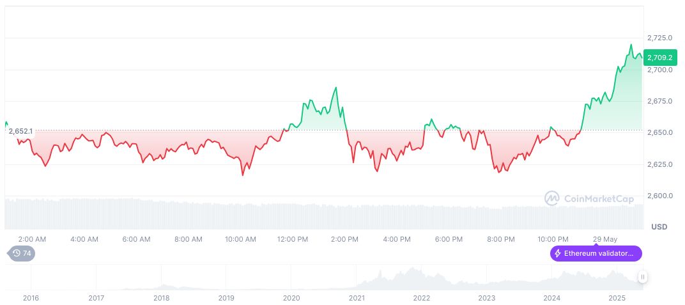Click the 2:00 AM time axis label
This screenshot has width=685, height=305.
pyautogui.click(x=32, y=239)
